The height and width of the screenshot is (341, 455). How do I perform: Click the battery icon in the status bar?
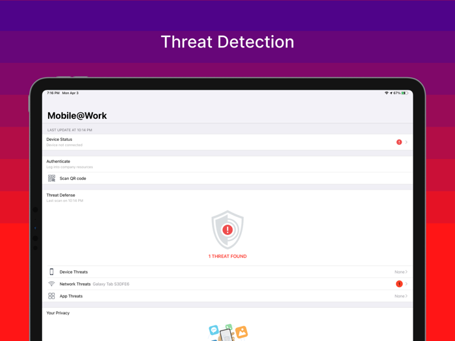405,93
